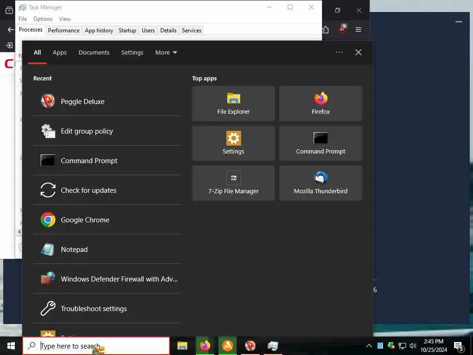Select the Settings search filter tab
The image size is (473, 355).
pos(133,53)
